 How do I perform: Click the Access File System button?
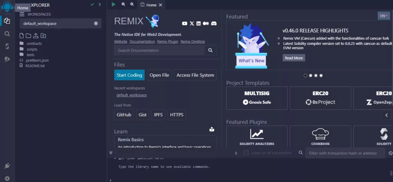[195, 75]
